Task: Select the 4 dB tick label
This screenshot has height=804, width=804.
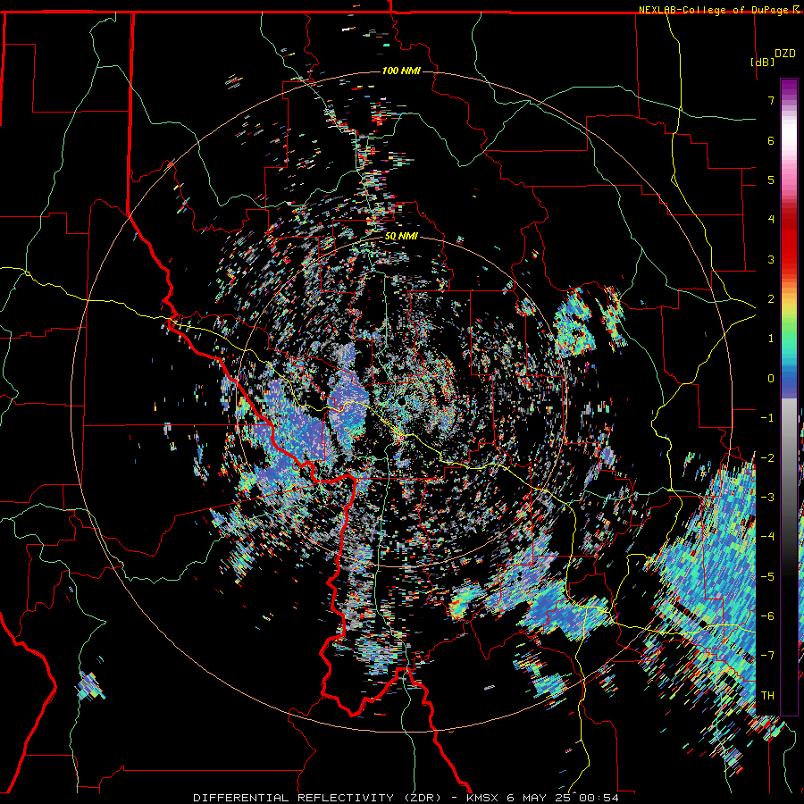Action: tap(771, 220)
